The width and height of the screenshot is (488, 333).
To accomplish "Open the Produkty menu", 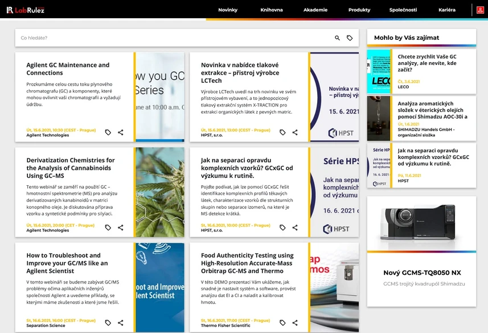I will 359,10.
